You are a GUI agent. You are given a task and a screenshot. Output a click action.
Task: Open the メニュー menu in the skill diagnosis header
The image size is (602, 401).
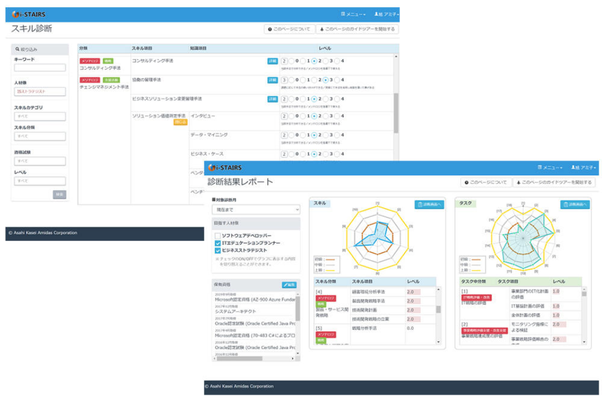click(353, 14)
